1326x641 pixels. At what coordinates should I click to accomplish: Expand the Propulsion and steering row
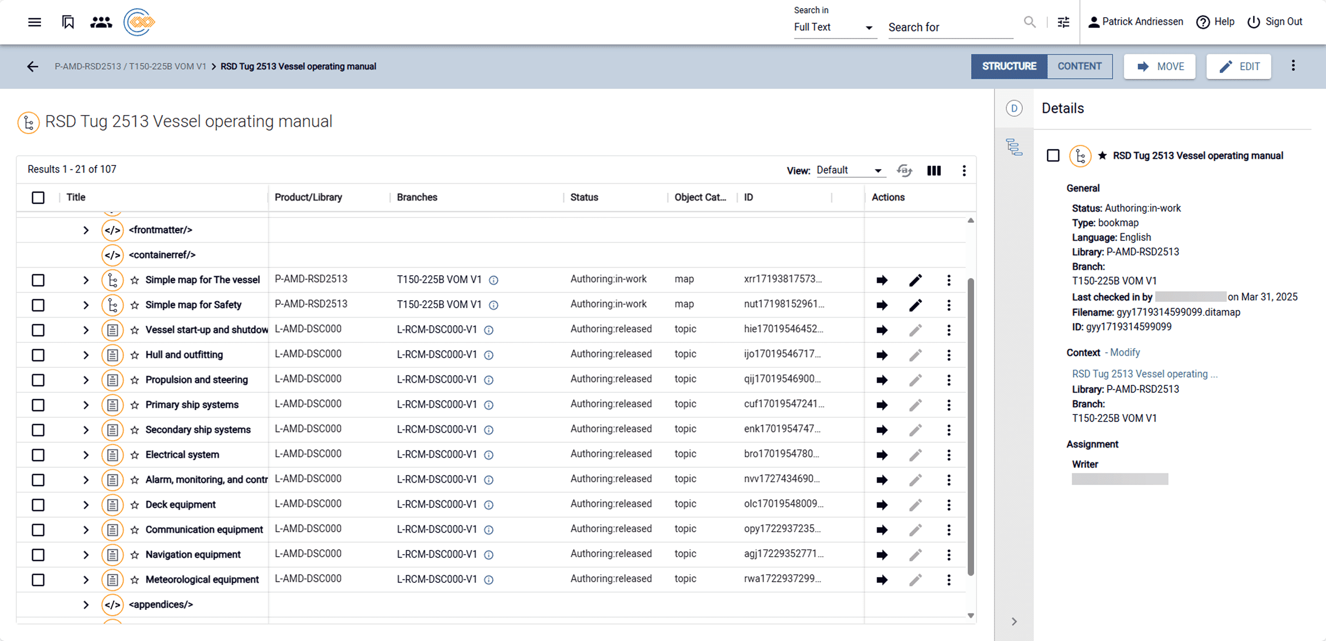click(x=86, y=380)
